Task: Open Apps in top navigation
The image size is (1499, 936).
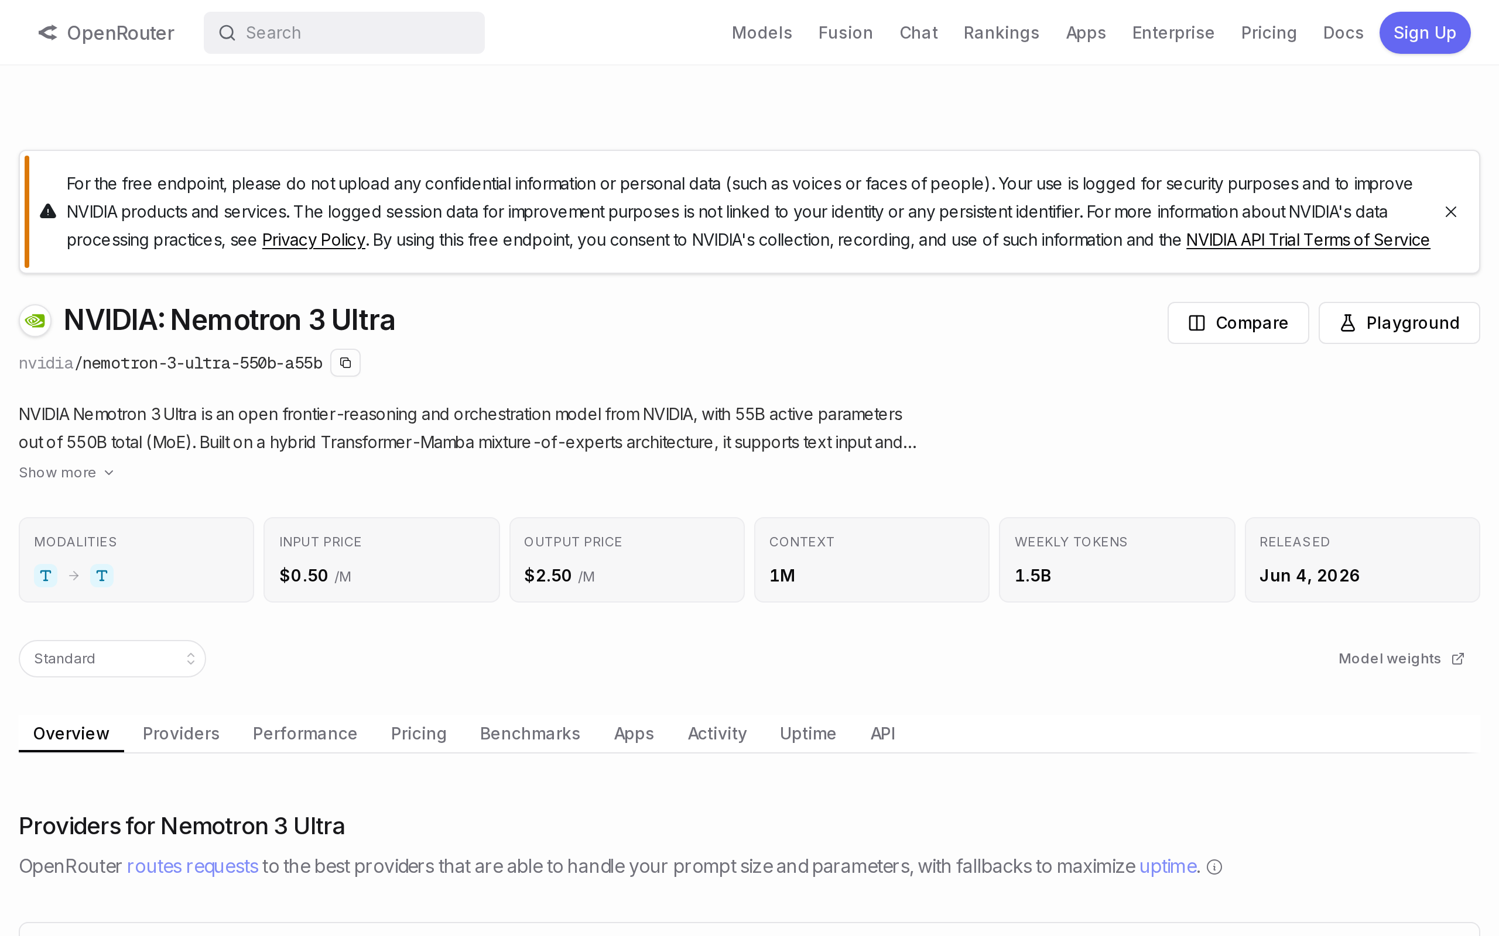Action: coord(1086,33)
